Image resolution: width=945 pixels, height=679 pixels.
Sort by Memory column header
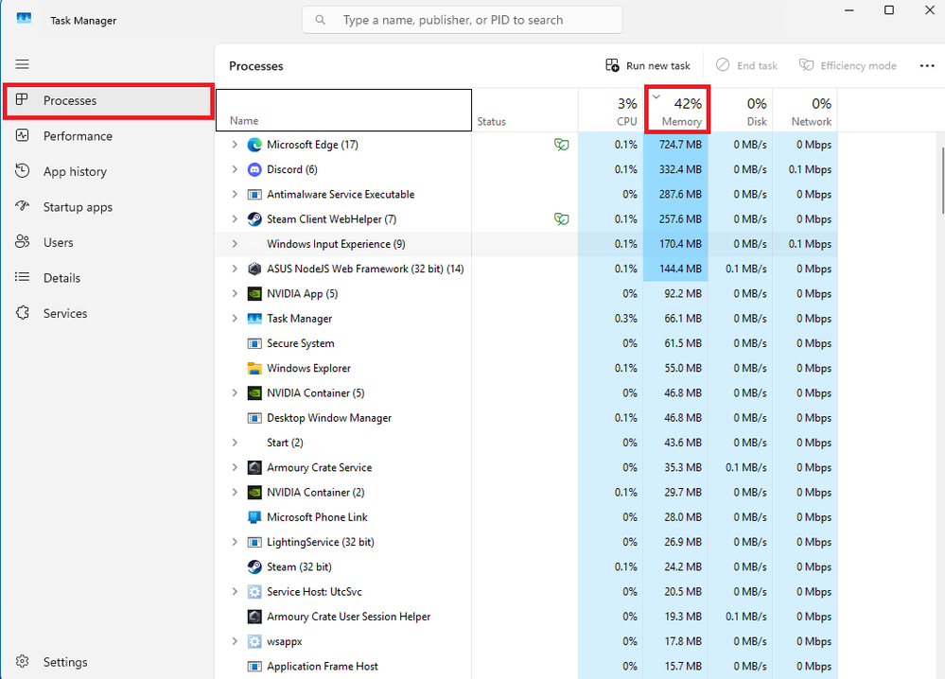tap(677, 110)
